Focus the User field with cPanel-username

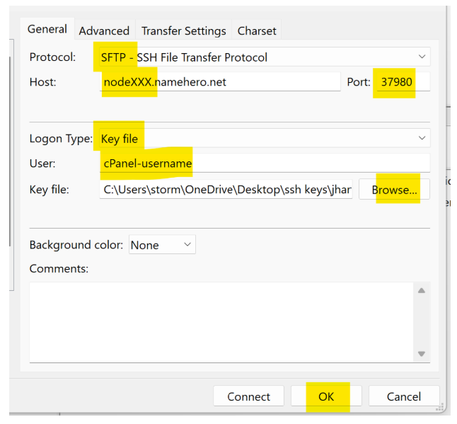[263, 164]
